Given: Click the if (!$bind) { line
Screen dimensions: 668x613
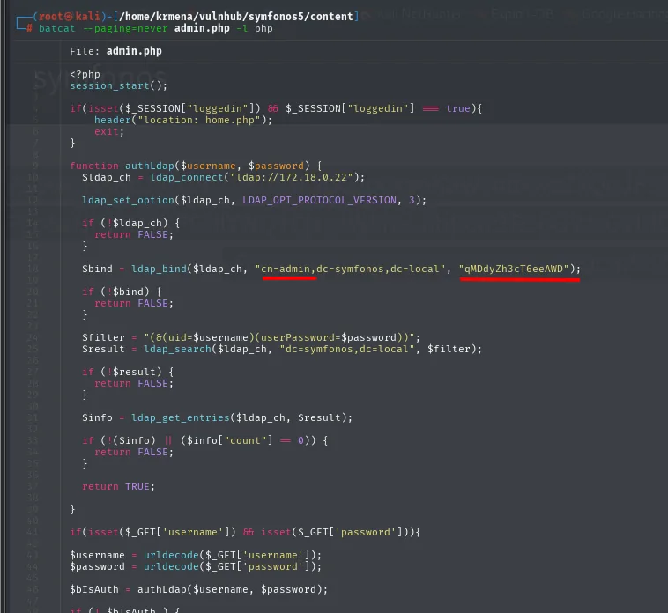Looking at the screenshot, I should [122, 292].
